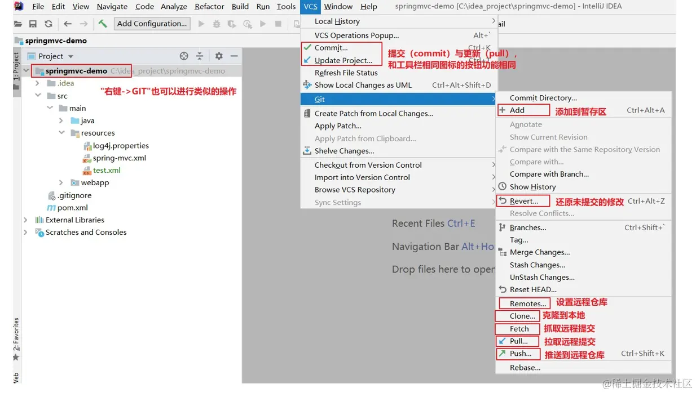696x393 pixels.
Task: Choose Reset HEAD... in Git submenu
Action: pyautogui.click(x=583, y=289)
